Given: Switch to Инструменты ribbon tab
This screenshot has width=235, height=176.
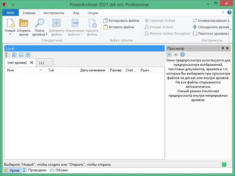Looking at the screenshot, I should (54, 13).
